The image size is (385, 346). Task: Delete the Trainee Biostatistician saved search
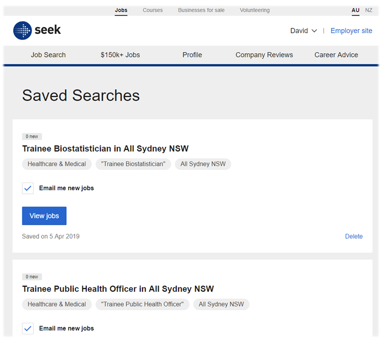(x=354, y=236)
